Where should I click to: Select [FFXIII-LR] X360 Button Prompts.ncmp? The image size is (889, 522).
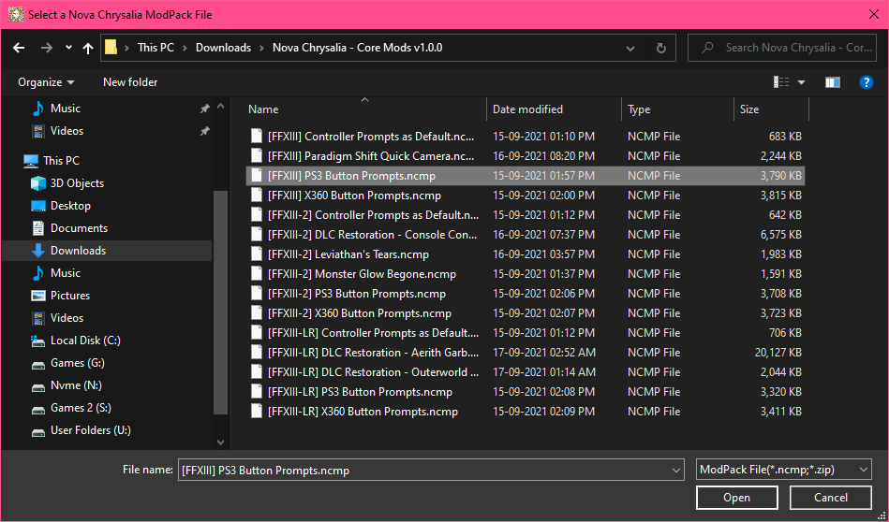point(526,412)
